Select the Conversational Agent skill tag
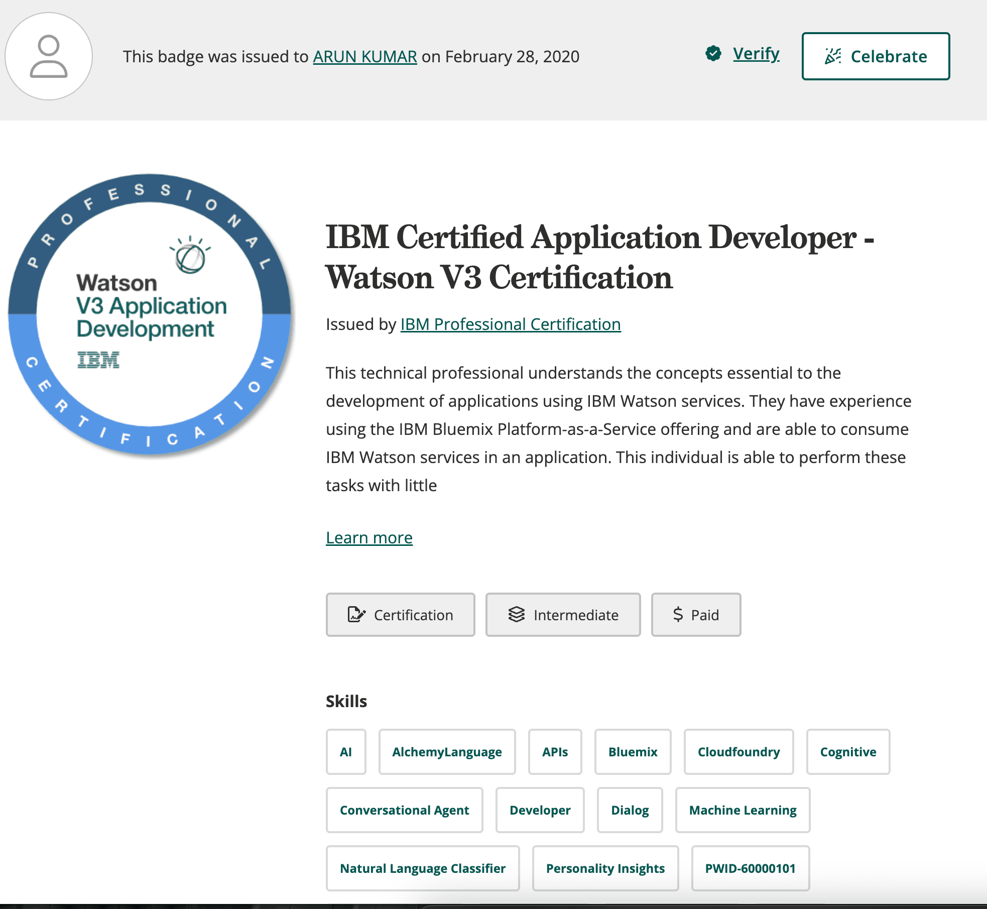Image resolution: width=987 pixels, height=909 pixels. [x=404, y=810]
